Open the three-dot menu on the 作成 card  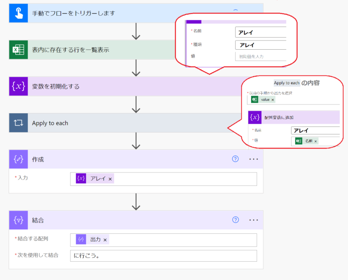[x=254, y=159]
